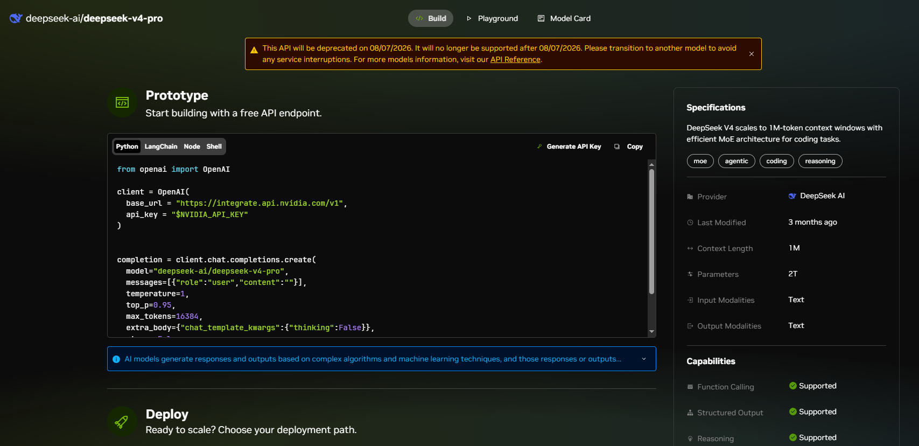
Task: Dismiss the deprecation warning banner
Action: [x=752, y=54]
